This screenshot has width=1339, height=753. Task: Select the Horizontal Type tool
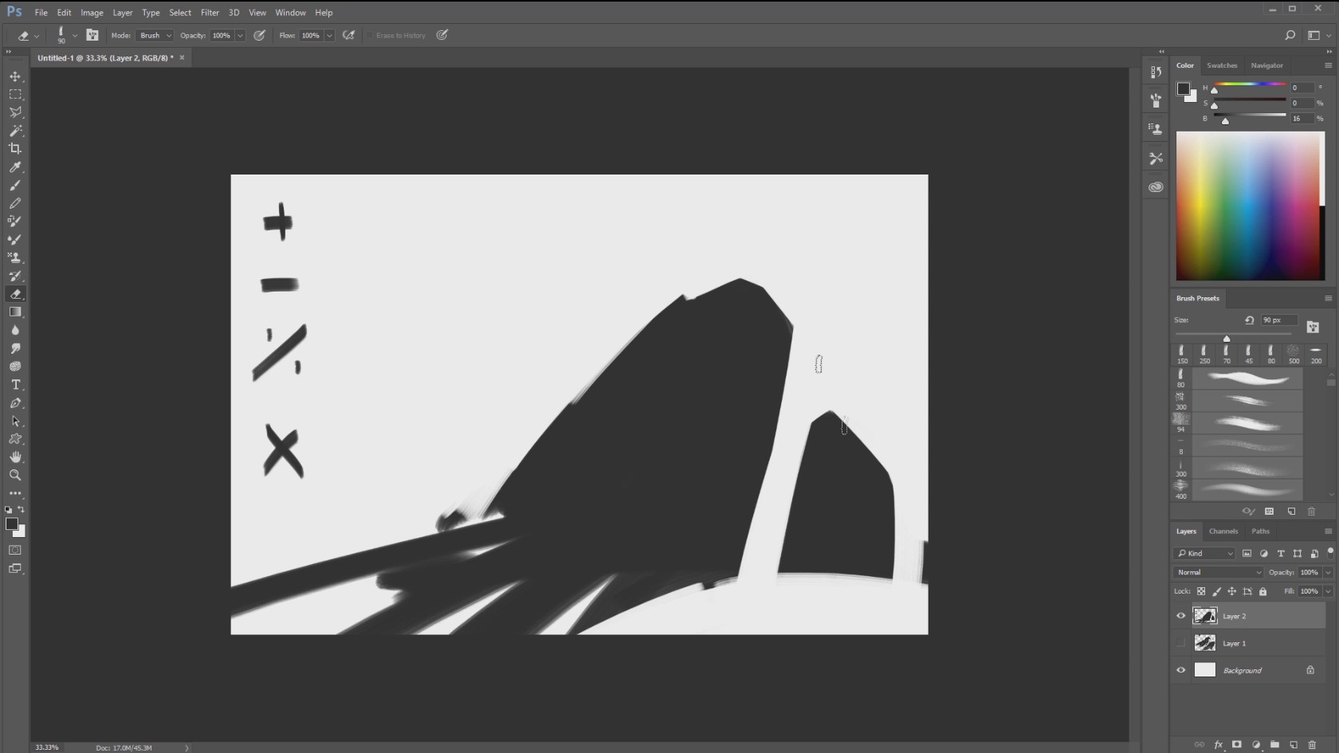tap(15, 385)
